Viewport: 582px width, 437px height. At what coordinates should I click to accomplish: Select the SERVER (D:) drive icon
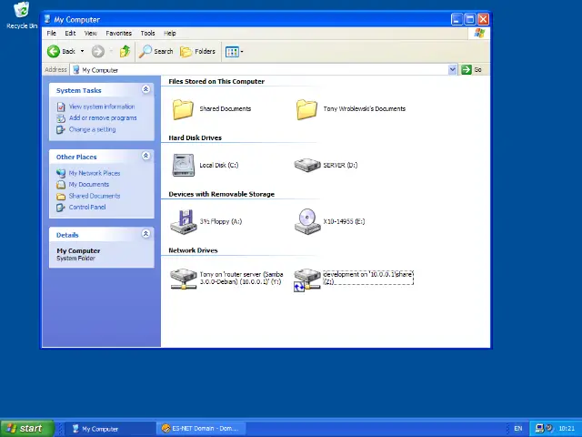coord(307,165)
